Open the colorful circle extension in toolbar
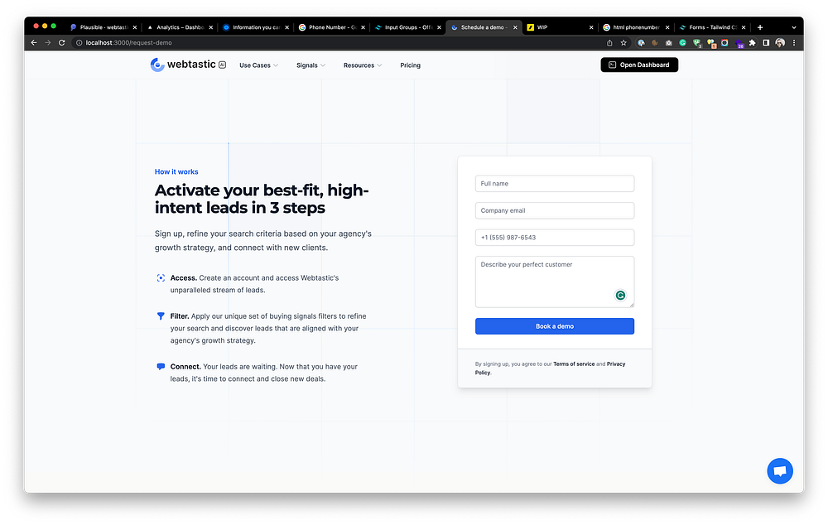 (724, 43)
